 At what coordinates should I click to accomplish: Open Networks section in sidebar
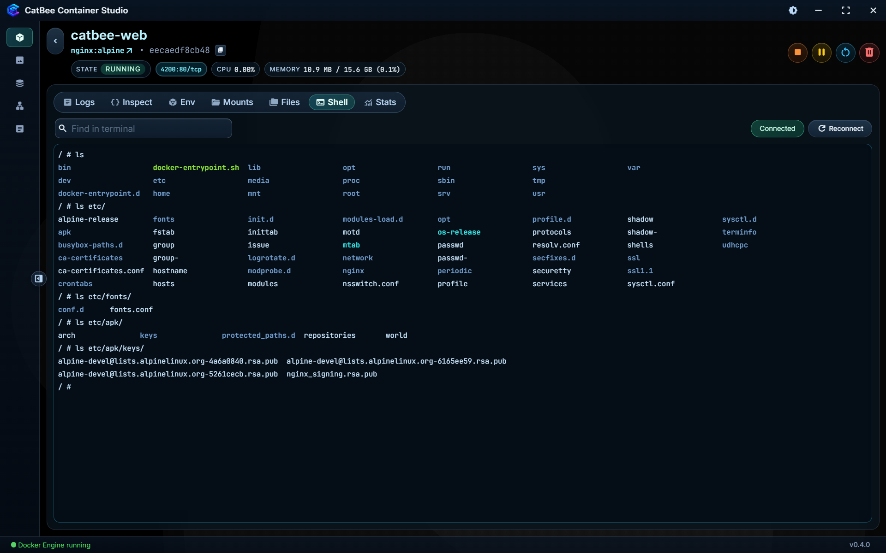(19, 106)
